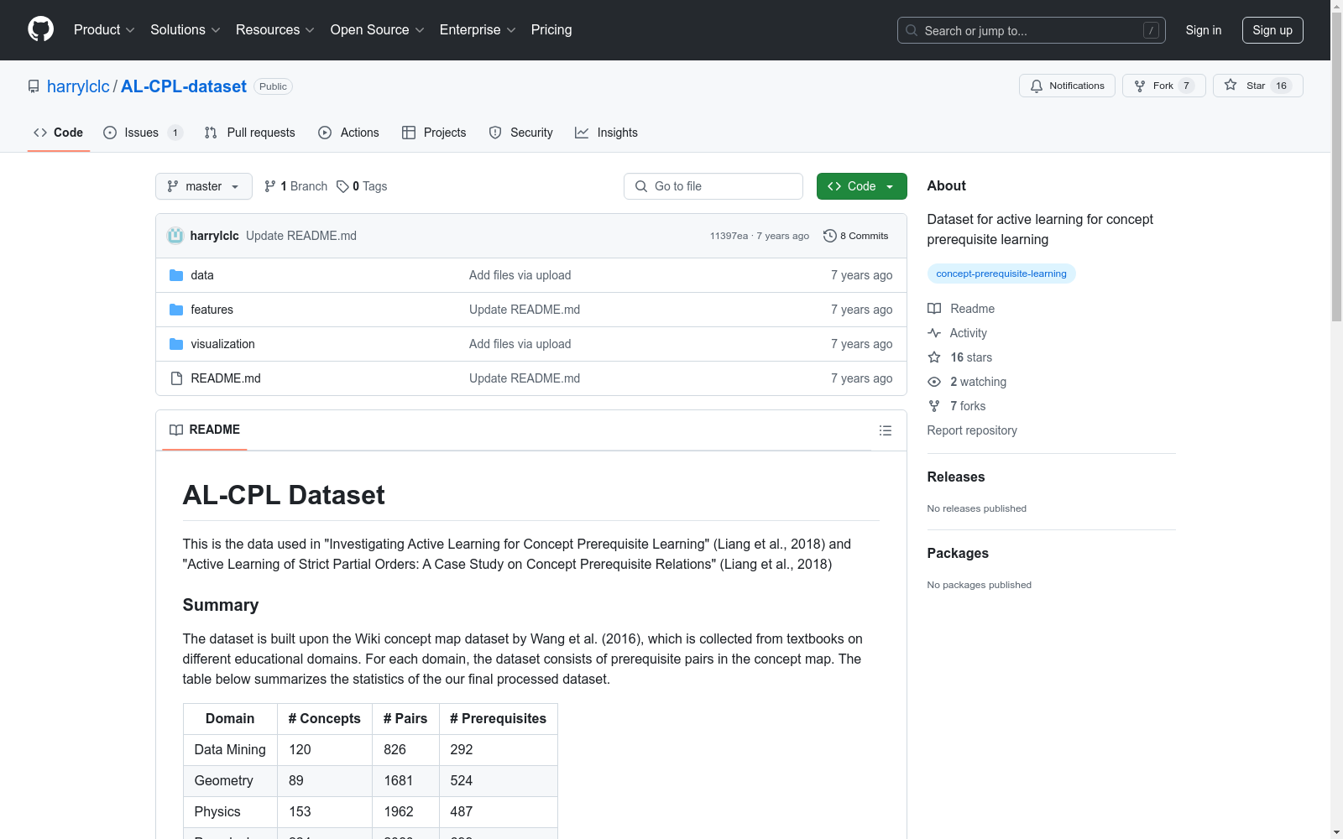Expand the Open Source menu

[378, 29]
